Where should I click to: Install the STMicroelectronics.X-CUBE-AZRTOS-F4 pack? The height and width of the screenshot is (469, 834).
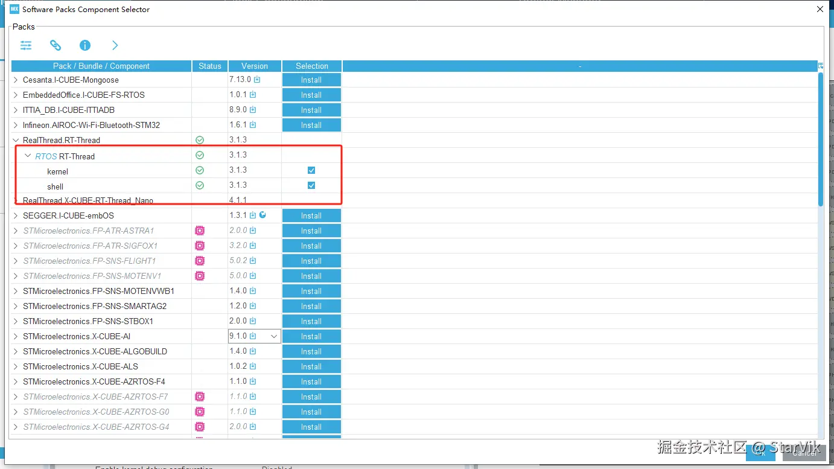coord(311,381)
